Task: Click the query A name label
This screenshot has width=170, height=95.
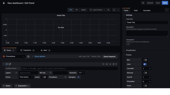Action: 7,64
